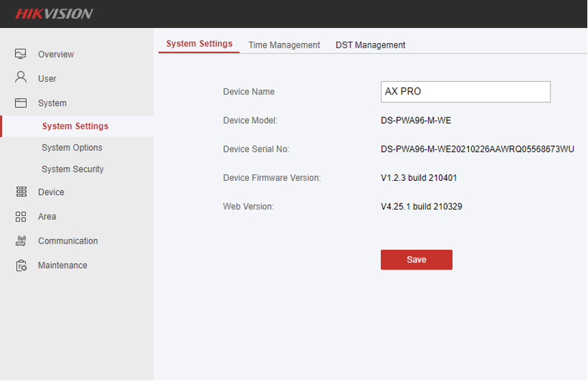Viewport: 588px width, 381px height.
Task: Click the Area squares icon
Action: click(x=21, y=216)
